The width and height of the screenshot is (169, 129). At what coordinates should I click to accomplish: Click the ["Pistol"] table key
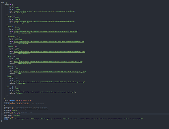10,6
